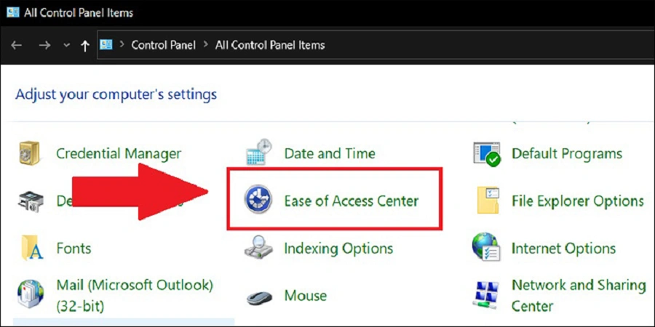The width and height of the screenshot is (655, 327).
Task: Open the Ease of Access Center link
Action: coord(352,201)
